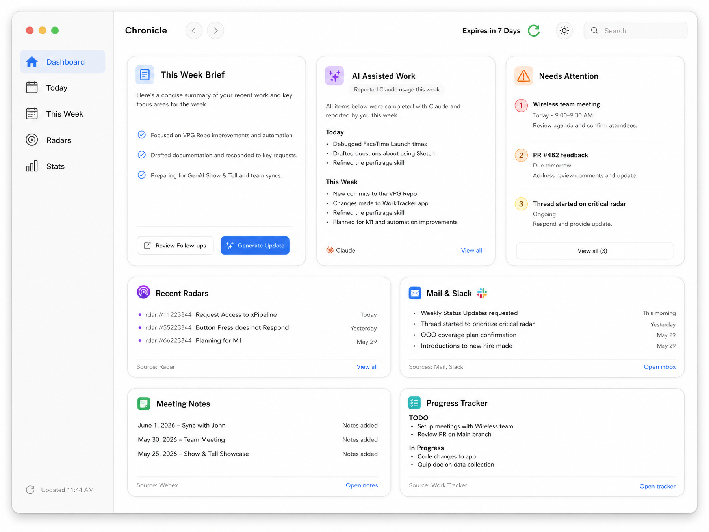
Task: Click the Recent Radars purple icon
Action: 144,292
